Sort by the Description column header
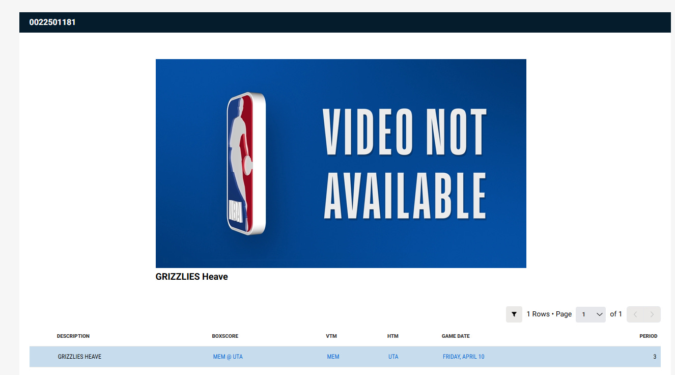675x375 pixels. (x=73, y=336)
